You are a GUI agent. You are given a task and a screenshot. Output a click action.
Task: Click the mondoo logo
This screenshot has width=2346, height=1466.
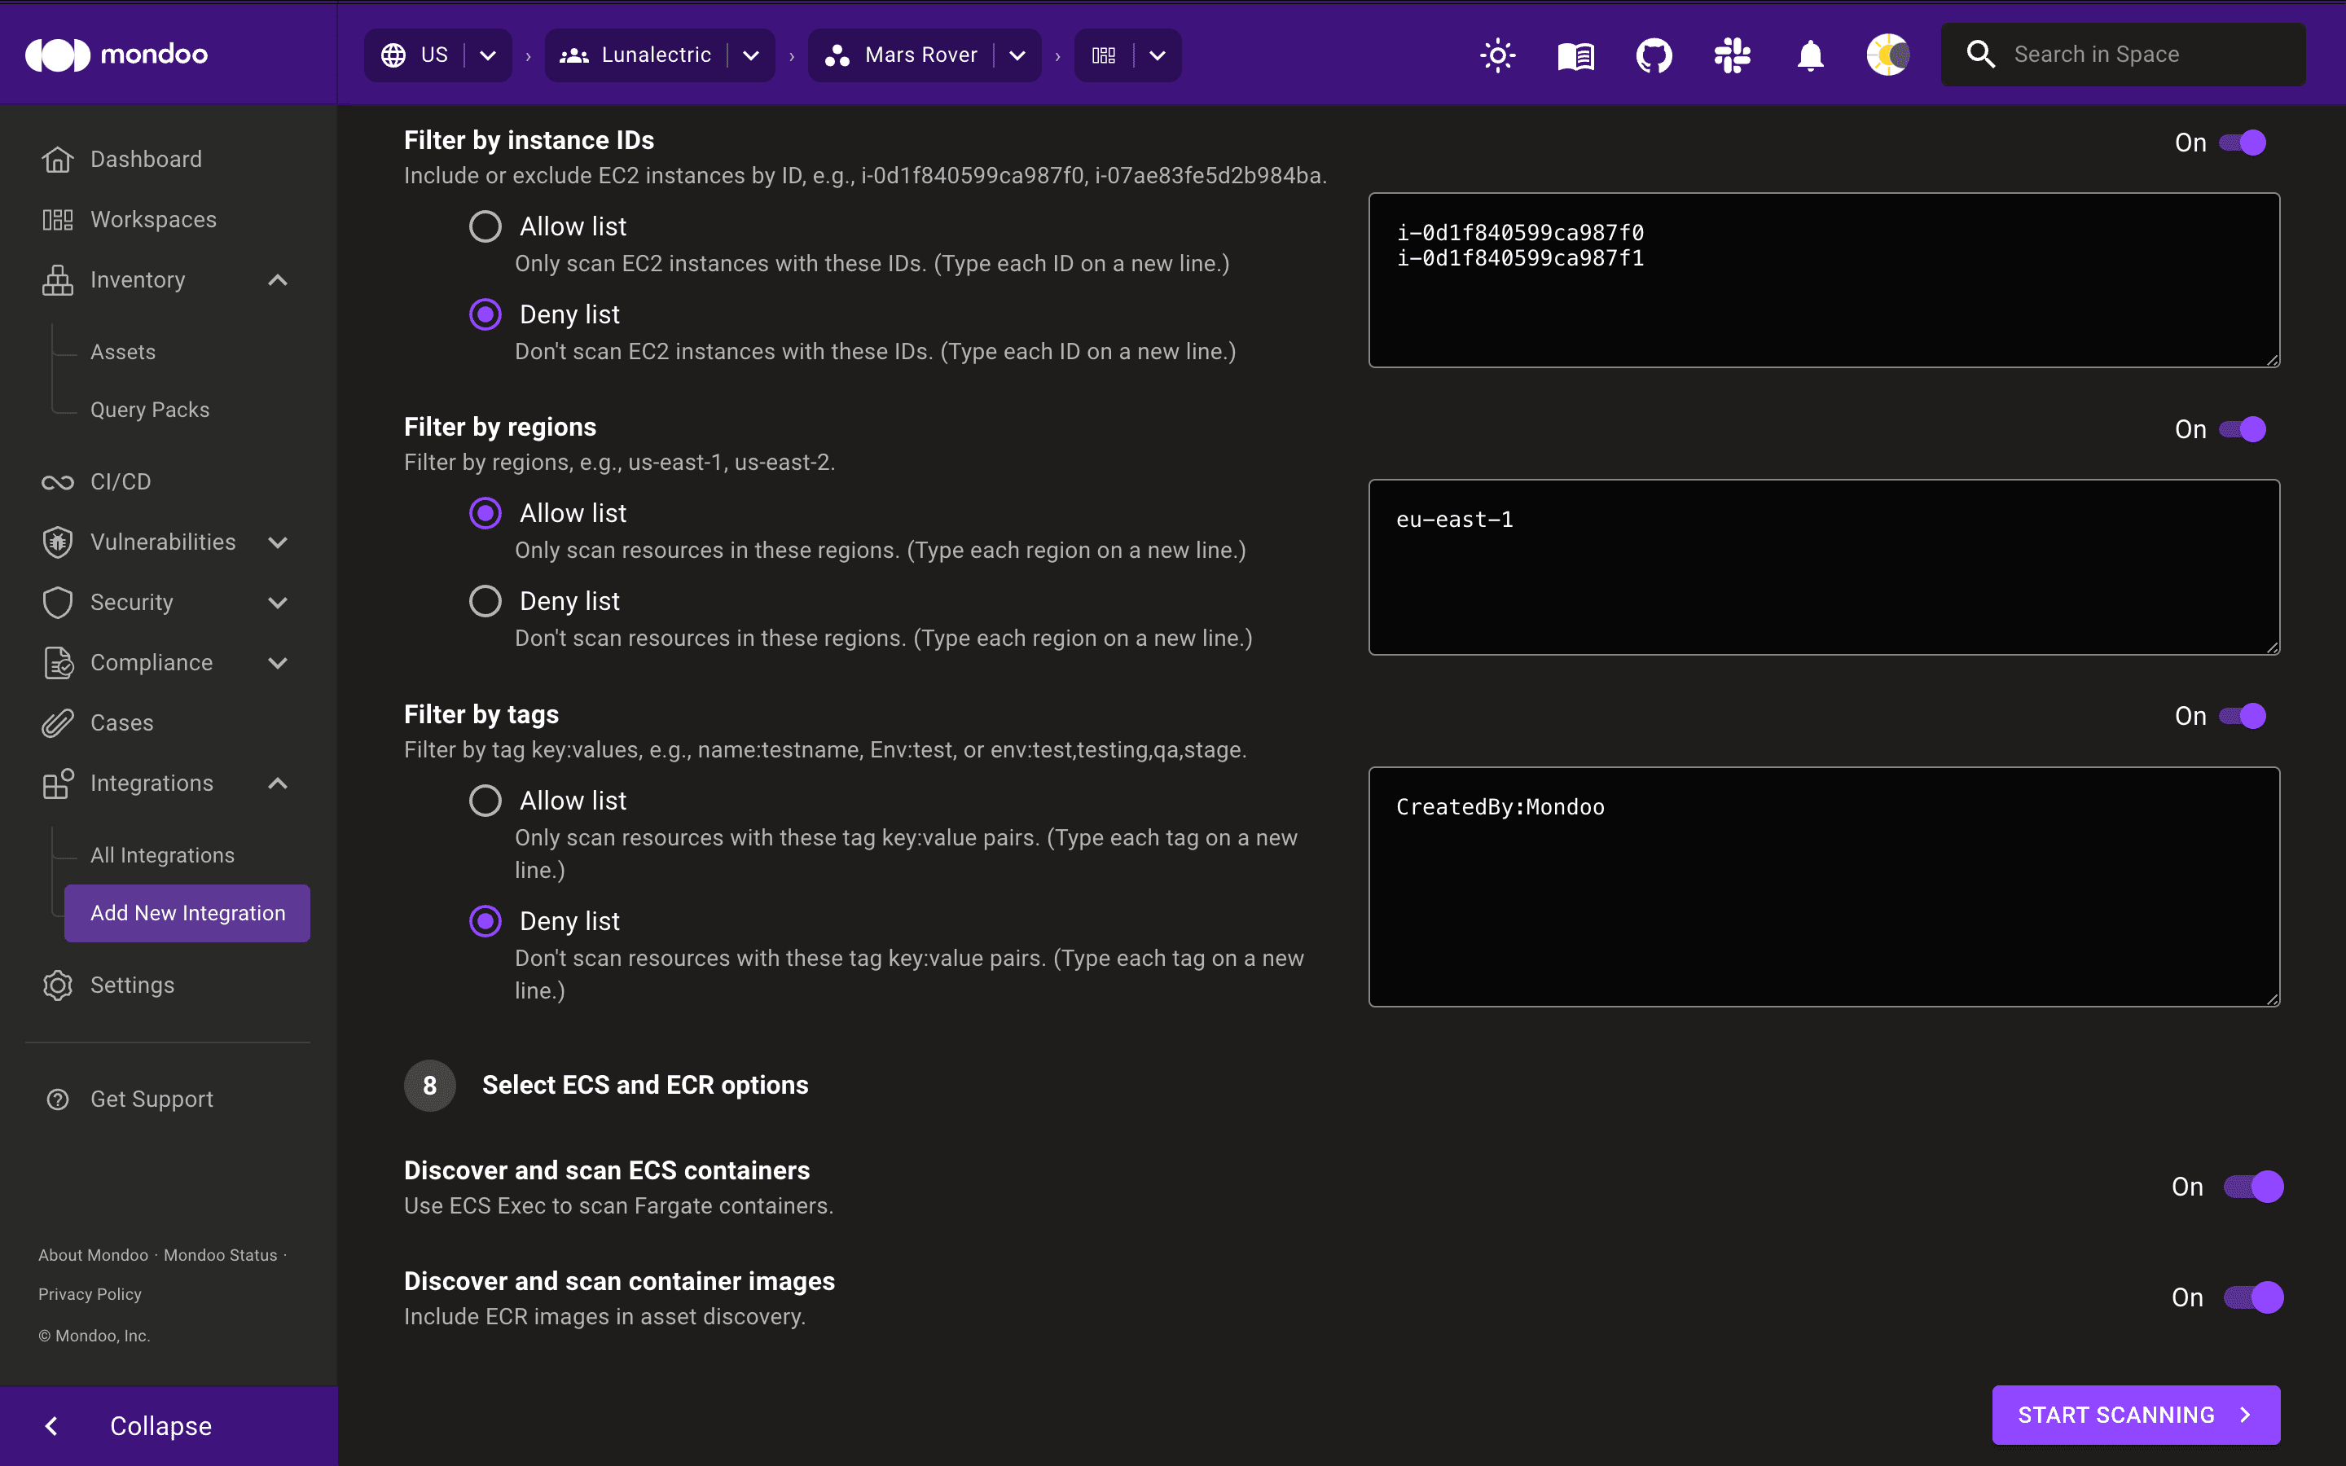[116, 55]
